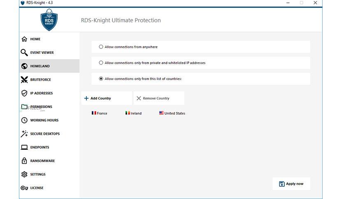The height and width of the screenshot is (199, 344).
Task: Open ENDPOINTS page
Action: click(49, 147)
